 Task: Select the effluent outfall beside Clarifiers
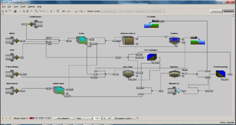coord(198,40)
